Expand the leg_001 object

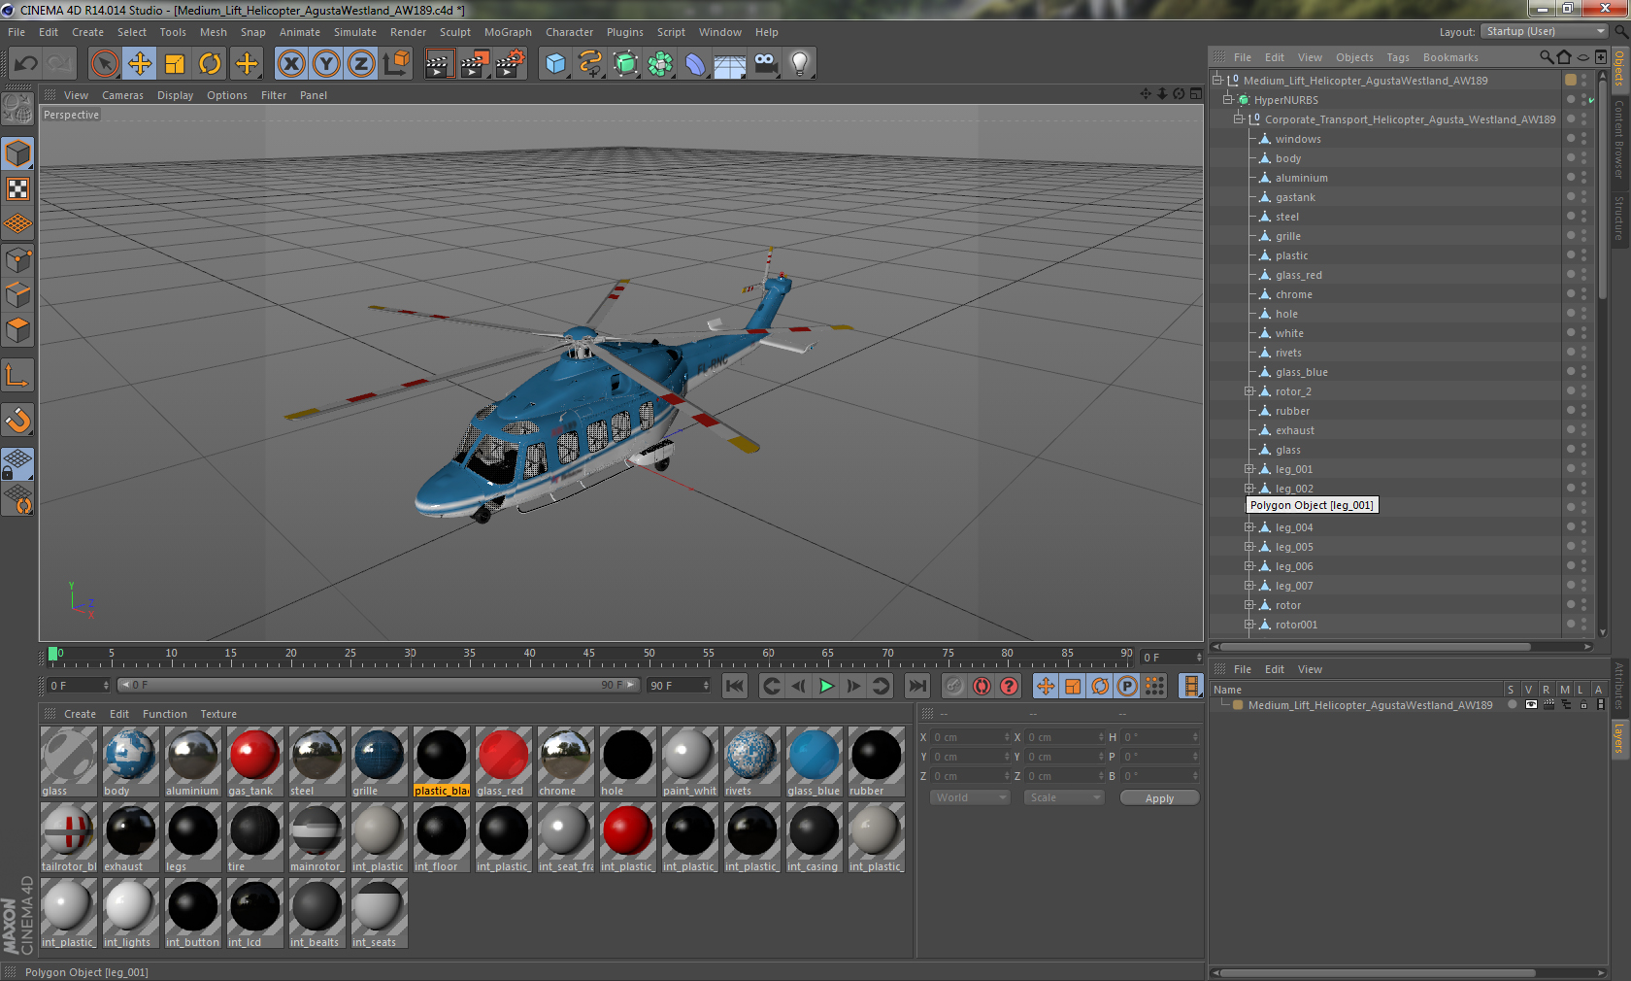click(x=1249, y=468)
